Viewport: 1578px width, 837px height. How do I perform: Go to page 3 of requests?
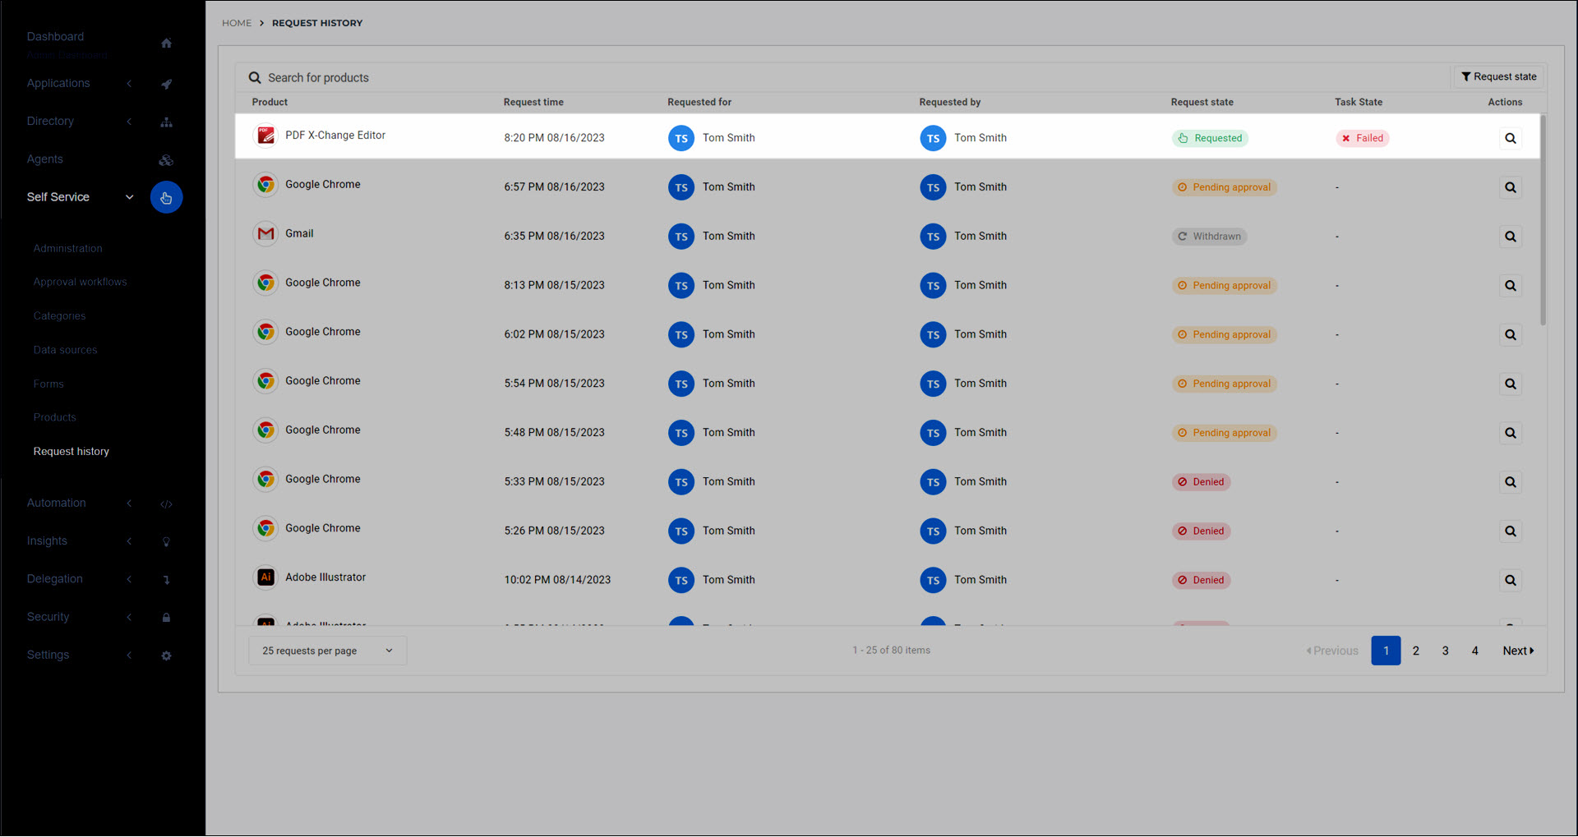click(x=1445, y=651)
